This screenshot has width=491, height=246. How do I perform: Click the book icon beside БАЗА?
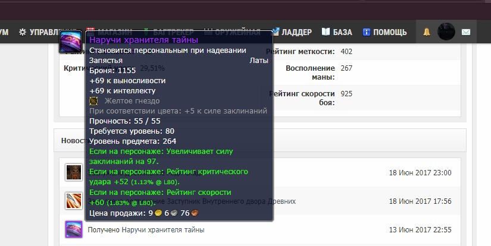326,32
